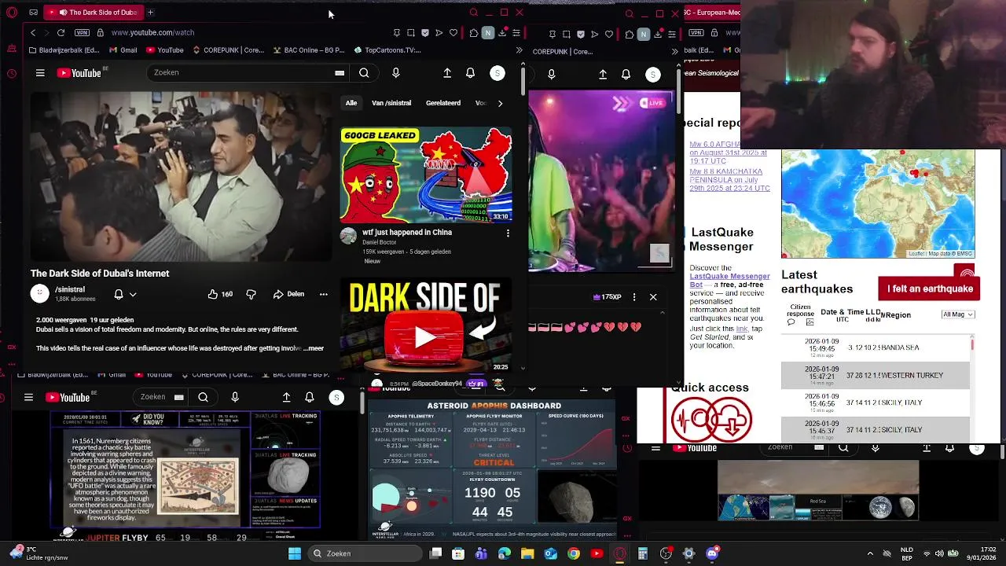This screenshot has width=1006, height=566.
Task: Focus the Zoeken search box, top YouTube window
Action: coord(242,72)
